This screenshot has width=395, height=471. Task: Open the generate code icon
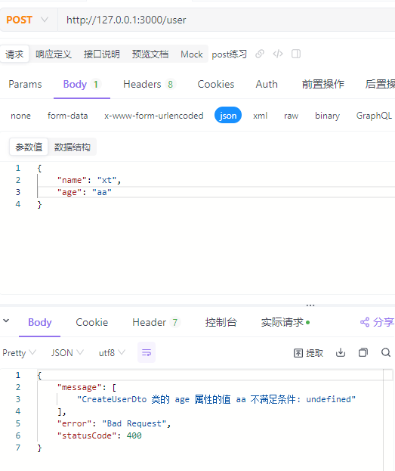point(278,54)
